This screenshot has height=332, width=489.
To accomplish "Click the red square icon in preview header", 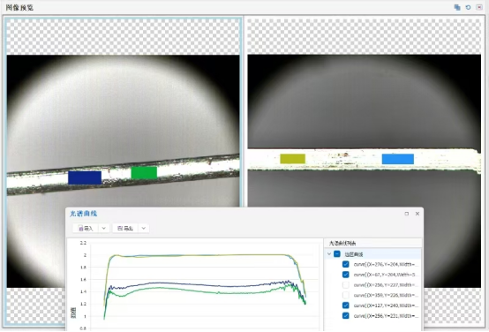I will point(479,7).
